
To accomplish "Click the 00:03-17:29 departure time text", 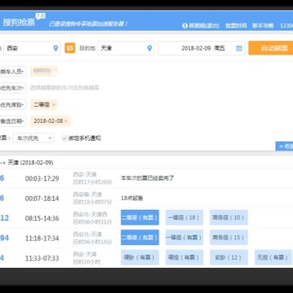I will point(42,178).
